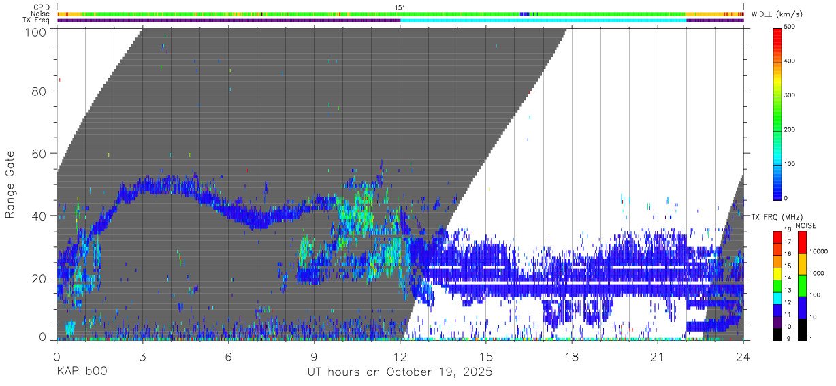Click the cyan segment of TX Freq strip
Image resolution: width=836 pixels, height=386 pixels.
pyautogui.click(x=543, y=20)
